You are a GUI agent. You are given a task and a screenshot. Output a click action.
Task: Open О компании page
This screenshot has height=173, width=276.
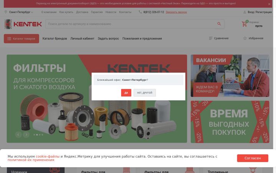coord(49,12)
